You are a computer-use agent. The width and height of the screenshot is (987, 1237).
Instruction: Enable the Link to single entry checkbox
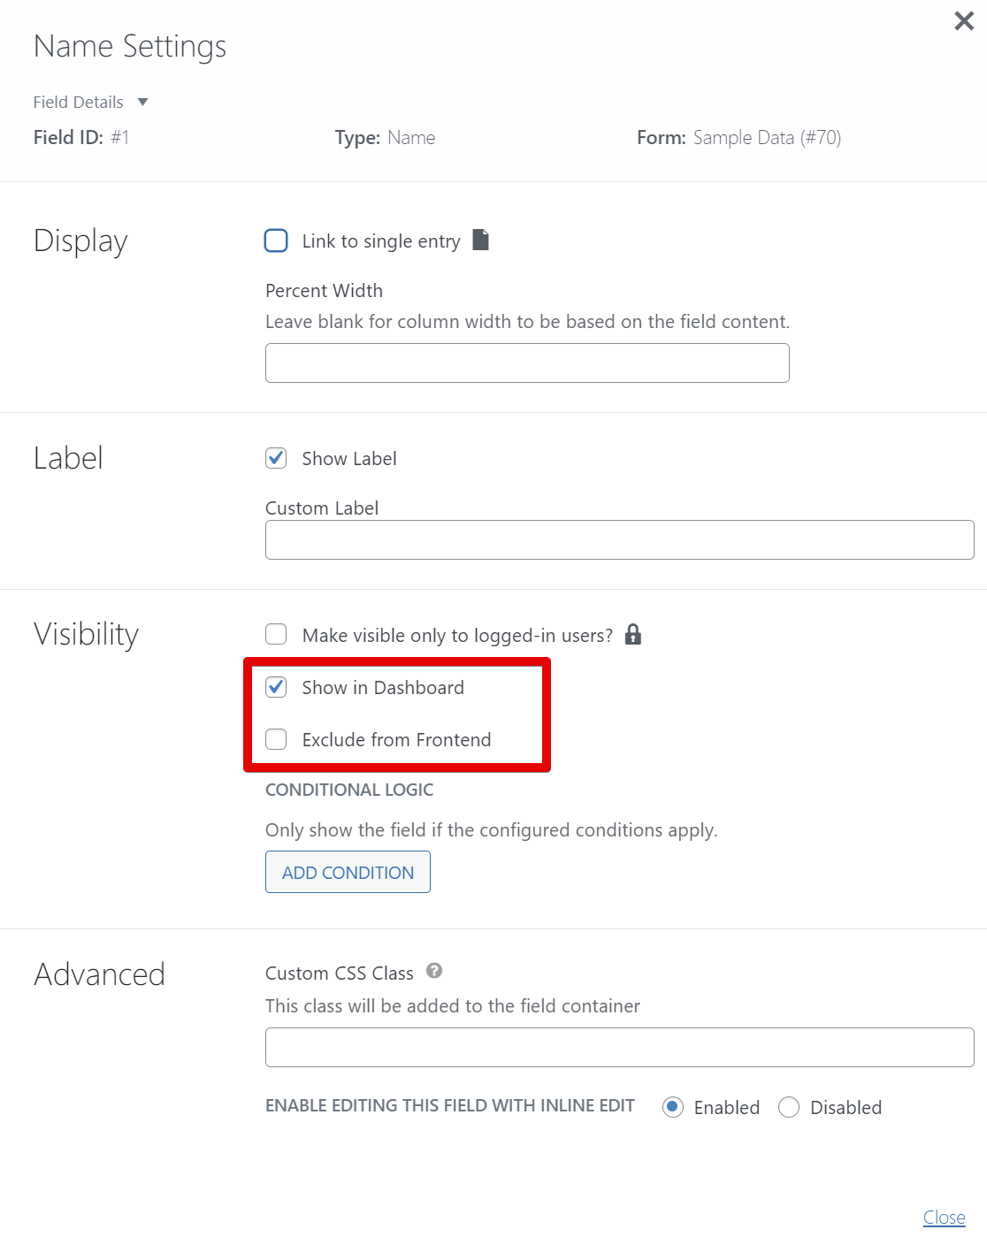(276, 241)
